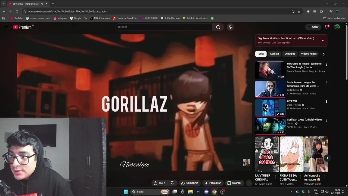This screenshot has height=196, width=348.
Task: Expand the Siguiente mix playlist panel
Action: tap(323, 40)
